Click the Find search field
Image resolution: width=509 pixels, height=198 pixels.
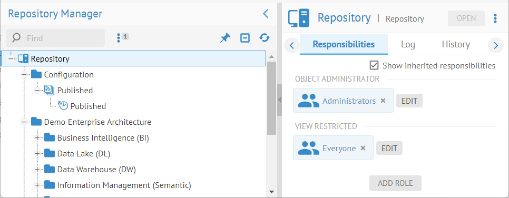click(x=55, y=38)
